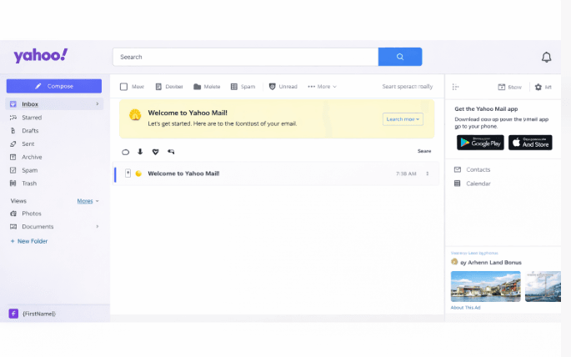The image size is (571, 357).
Task: Click the Deuber toolbar item
Action: coord(169,87)
